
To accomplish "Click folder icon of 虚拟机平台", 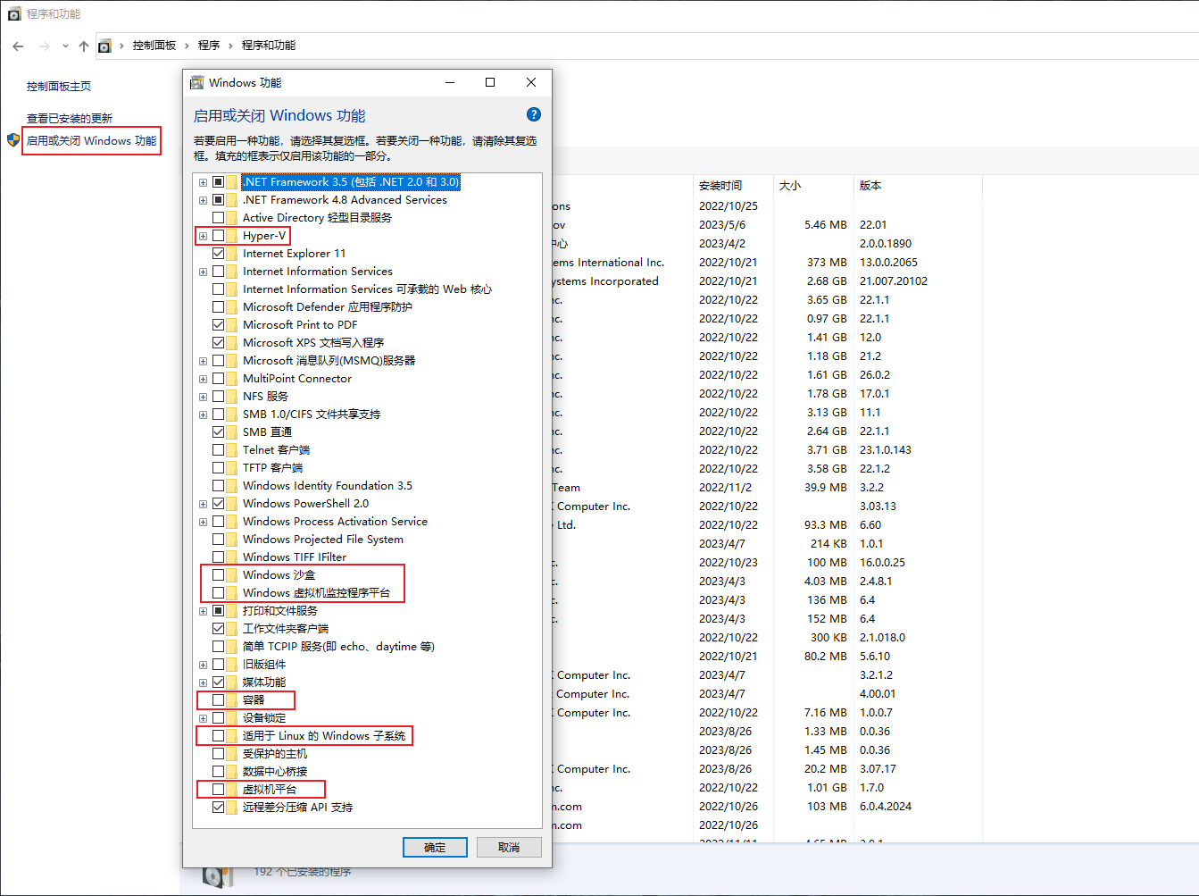I will coord(232,790).
